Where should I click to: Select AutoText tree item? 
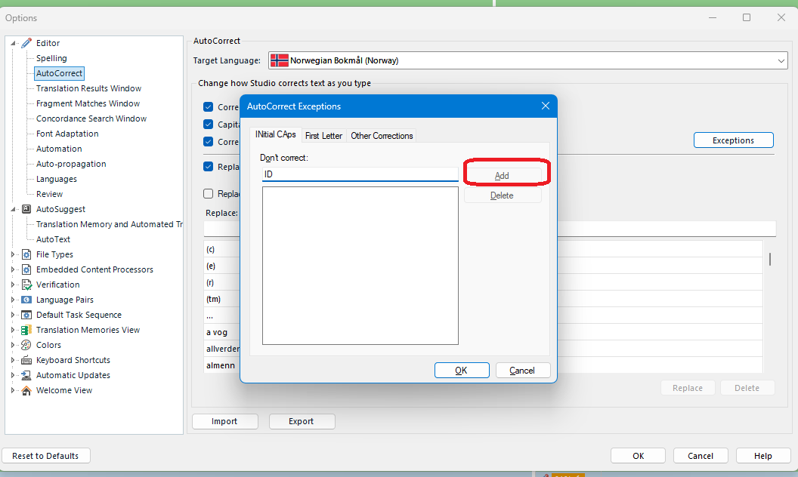(x=53, y=239)
